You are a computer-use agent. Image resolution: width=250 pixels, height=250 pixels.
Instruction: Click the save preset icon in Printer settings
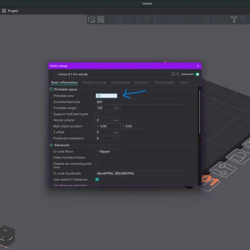tap(173, 74)
